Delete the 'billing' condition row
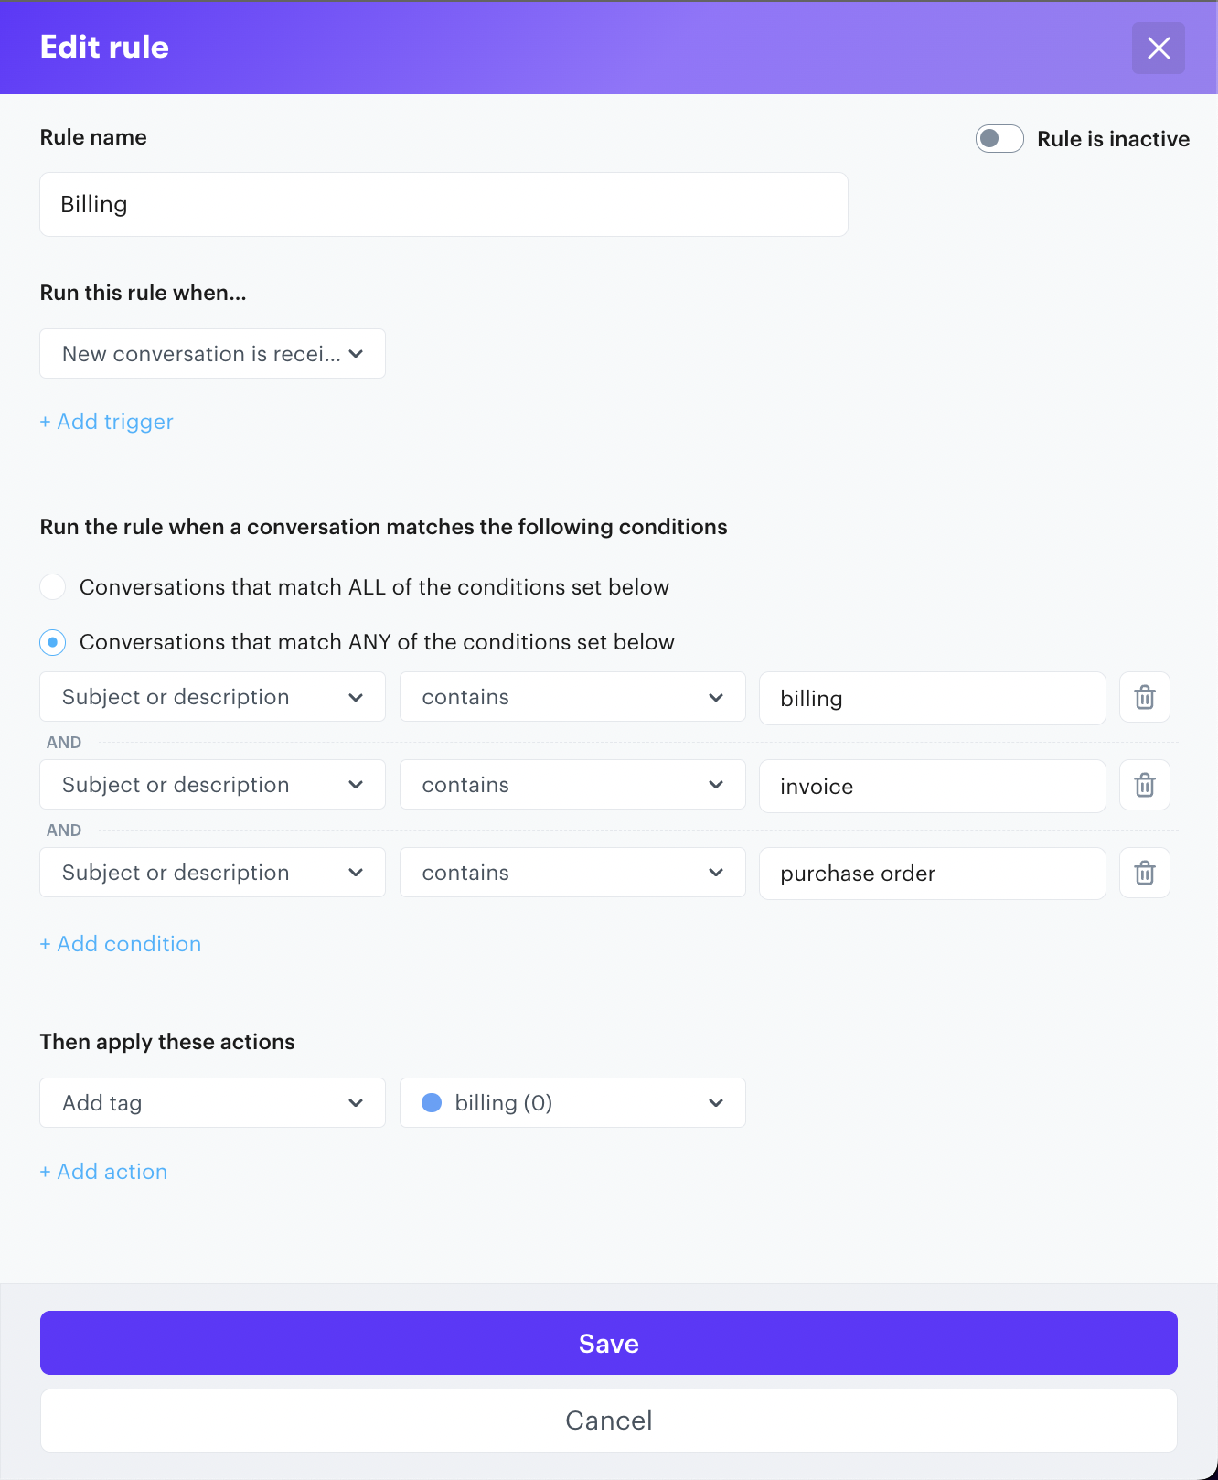The width and height of the screenshot is (1218, 1480). coord(1144,698)
